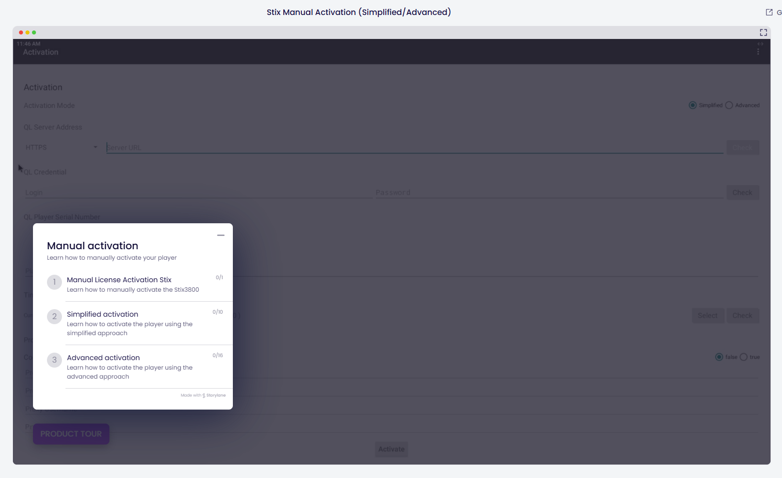Open Advanced activation chapter
Screen dimensions: 782x478
[103, 358]
